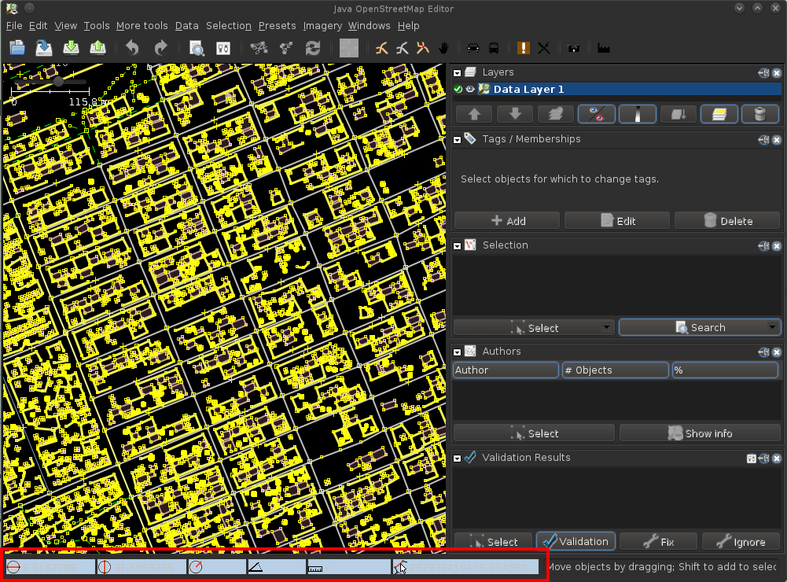This screenshot has width=787, height=582.
Task: Click the Show info button
Action: coord(701,433)
